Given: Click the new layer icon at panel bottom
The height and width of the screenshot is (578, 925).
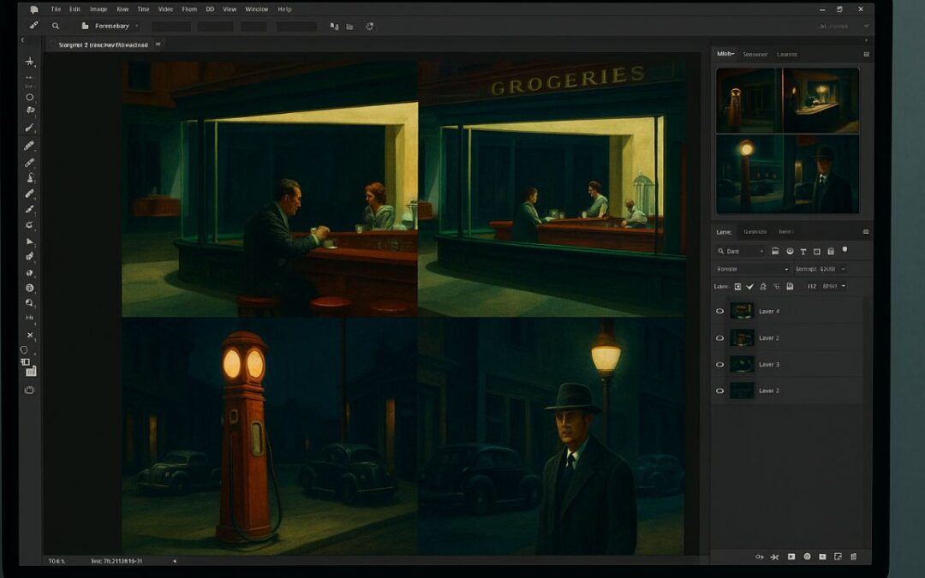Looking at the screenshot, I should [x=838, y=557].
